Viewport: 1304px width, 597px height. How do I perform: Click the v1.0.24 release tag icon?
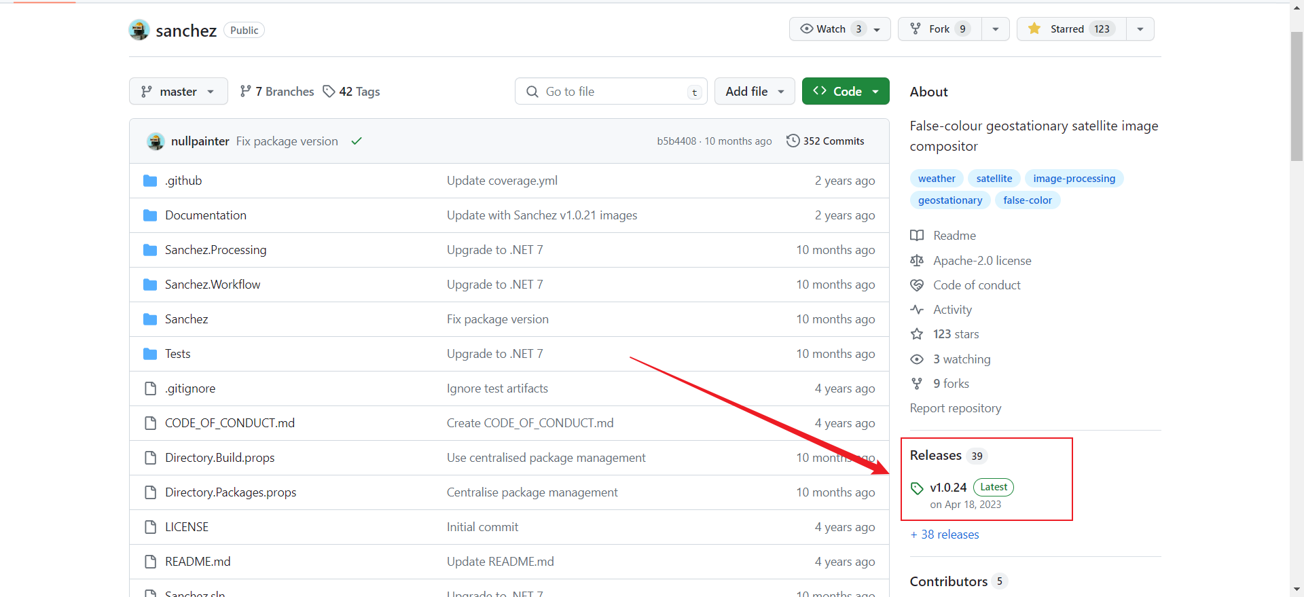(917, 488)
